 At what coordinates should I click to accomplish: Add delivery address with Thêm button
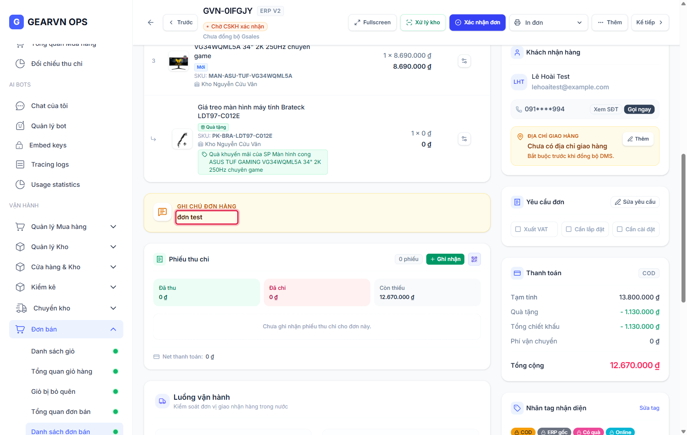click(638, 139)
